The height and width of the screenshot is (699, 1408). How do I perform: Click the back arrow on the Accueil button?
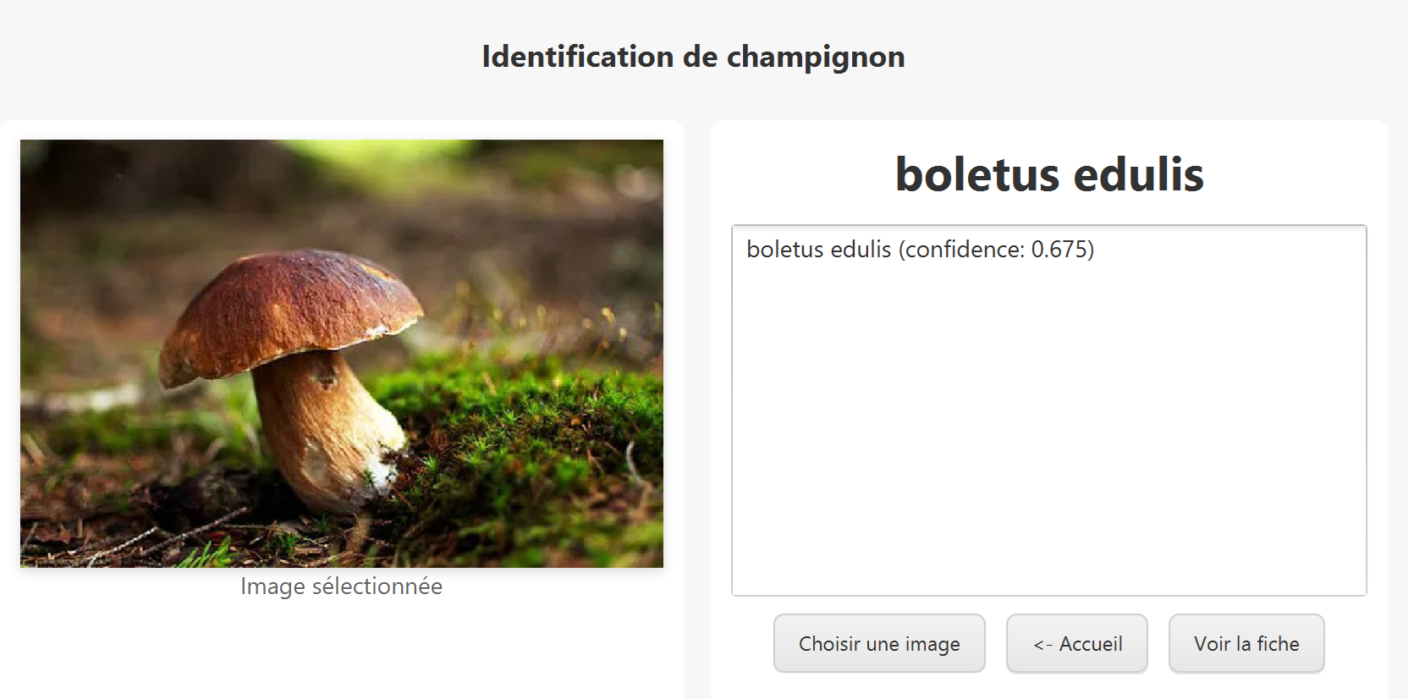tap(1042, 645)
